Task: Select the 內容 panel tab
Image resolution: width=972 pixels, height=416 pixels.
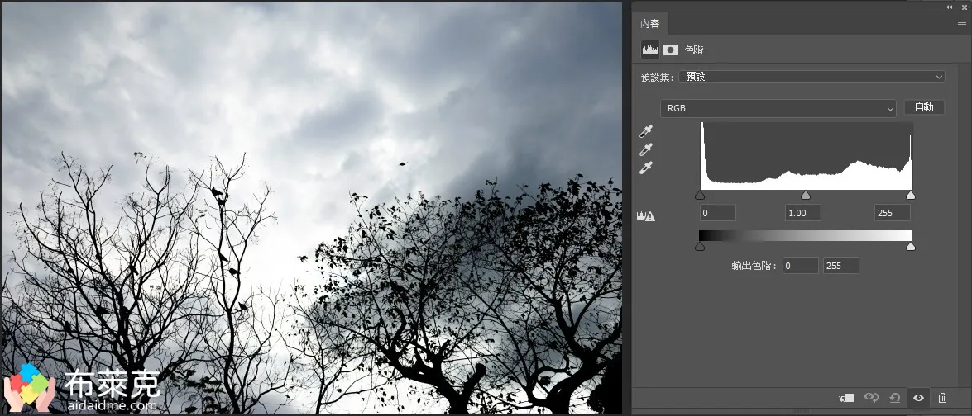Action: click(x=650, y=24)
